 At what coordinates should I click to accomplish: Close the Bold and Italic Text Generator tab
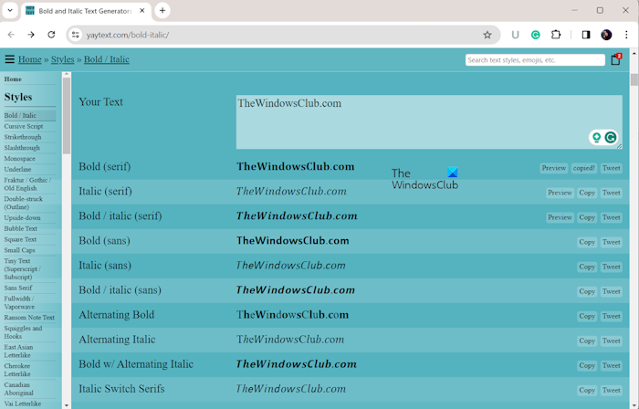coord(141,11)
